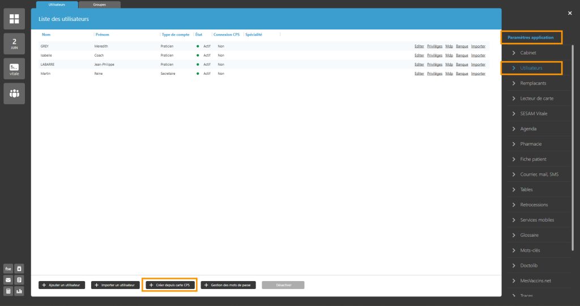This screenshot has width=580, height=306.
Task: Click the medicine jar icon
Action: click(19, 268)
